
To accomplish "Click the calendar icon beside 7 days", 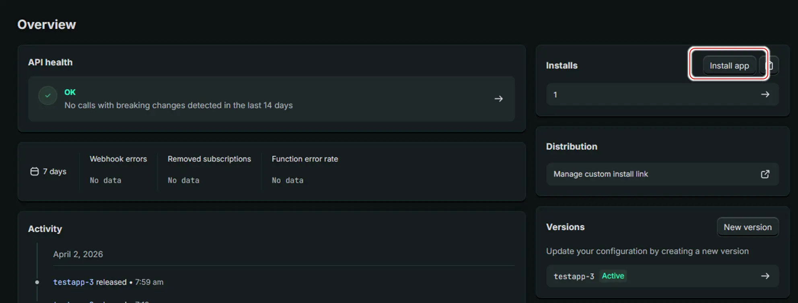I will (x=35, y=171).
